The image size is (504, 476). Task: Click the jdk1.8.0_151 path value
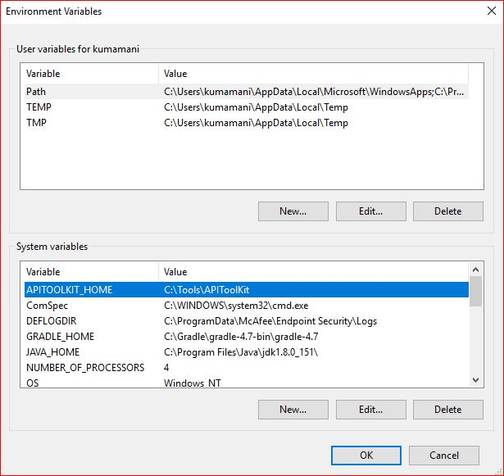(x=241, y=352)
